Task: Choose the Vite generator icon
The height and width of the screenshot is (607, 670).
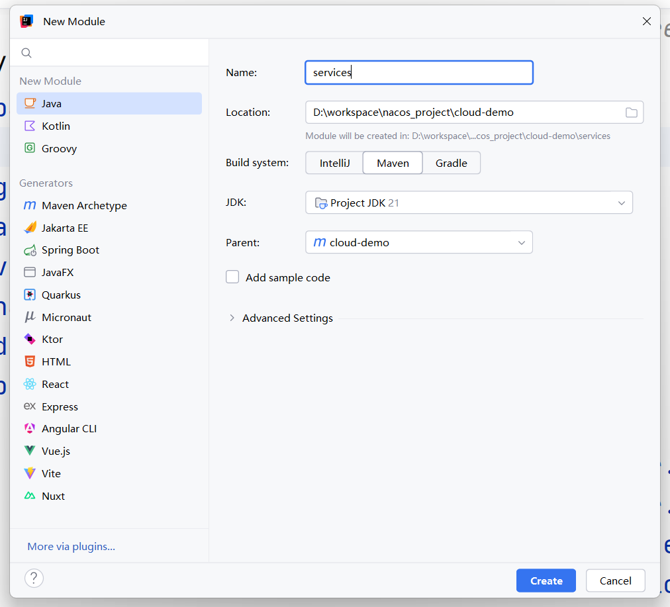Action: (30, 473)
